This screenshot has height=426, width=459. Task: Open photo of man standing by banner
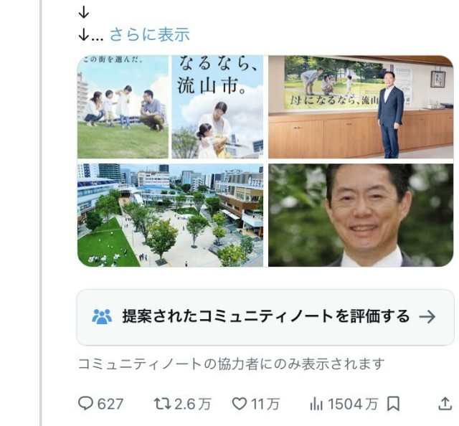click(361, 107)
